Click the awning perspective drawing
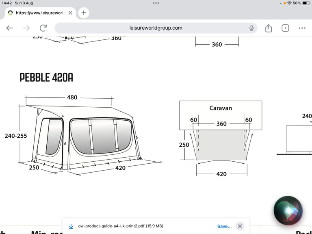Viewport: 312px width, 234px height. pos(84,138)
